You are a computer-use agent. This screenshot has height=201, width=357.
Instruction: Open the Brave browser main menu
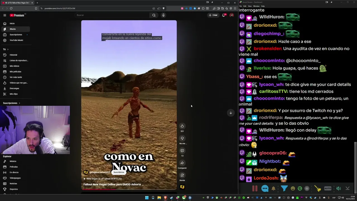tap(235, 8)
